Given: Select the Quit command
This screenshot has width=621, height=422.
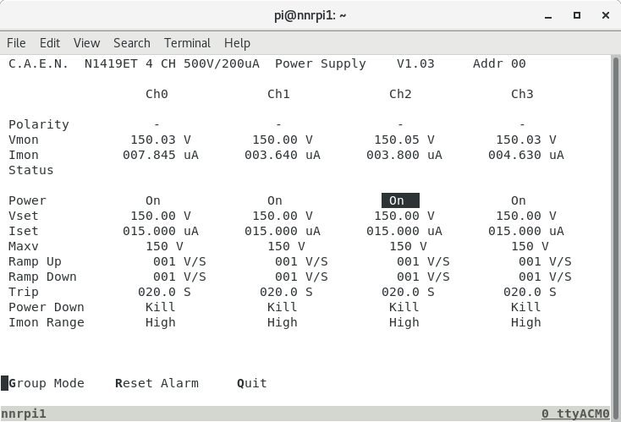Looking at the screenshot, I should (252, 383).
